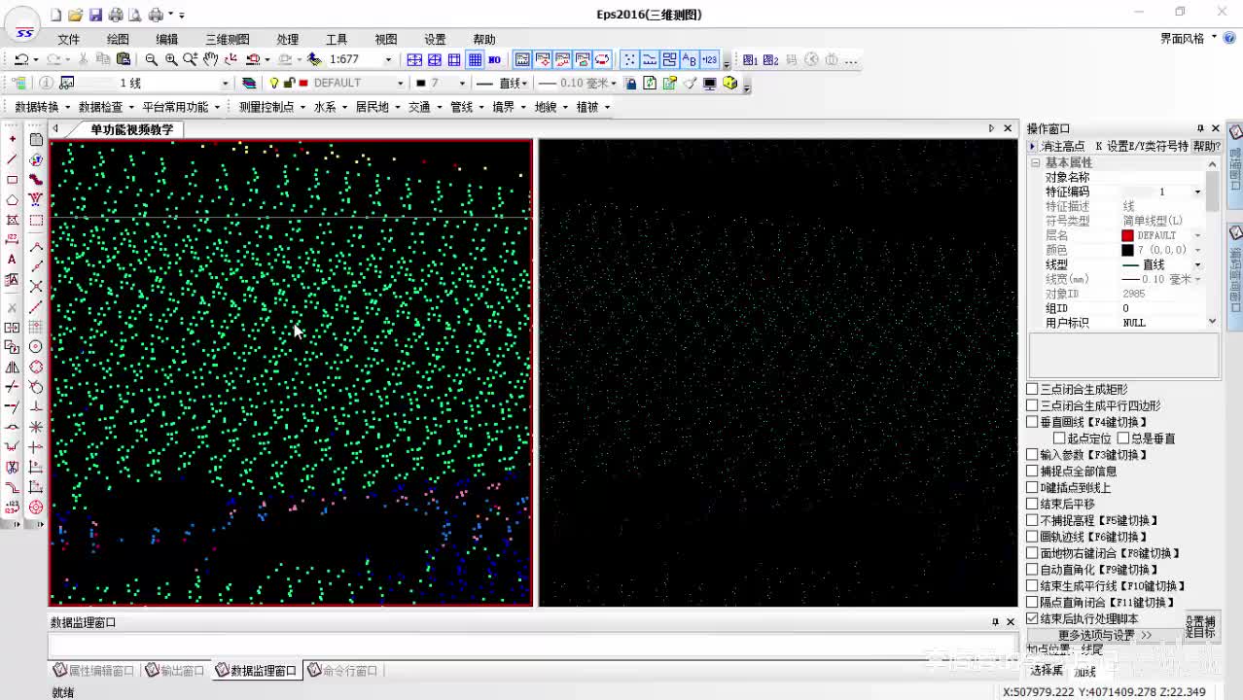1243x700 pixels.
Task: Click the Zoom in magnifier icon
Action: click(171, 60)
